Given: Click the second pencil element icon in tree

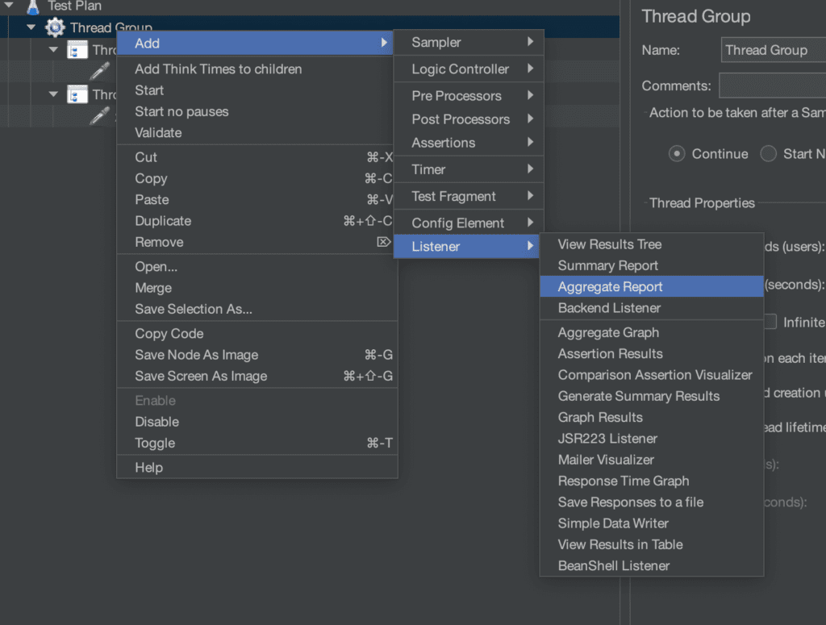Looking at the screenshot, I should coord(99,116).
